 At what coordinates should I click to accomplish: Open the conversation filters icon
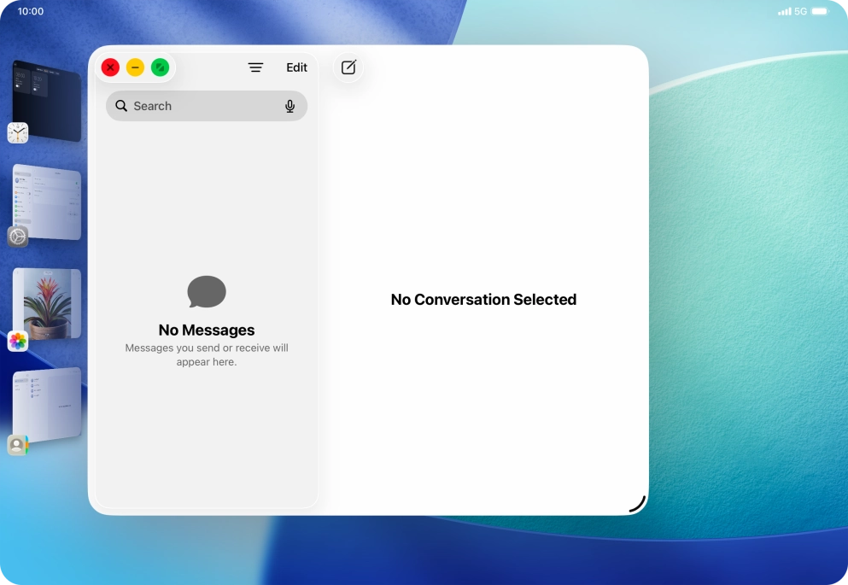click(x=255, y=67)
